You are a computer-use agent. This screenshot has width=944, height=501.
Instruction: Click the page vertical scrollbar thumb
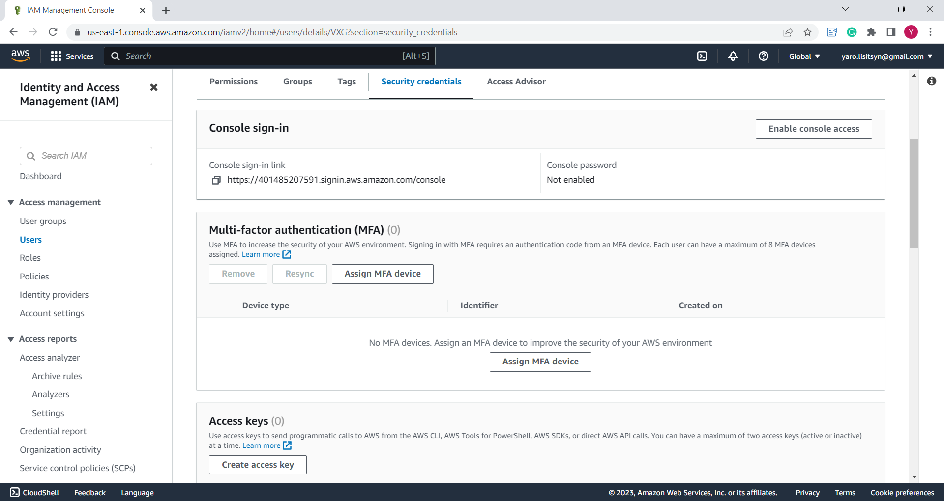[914, 194]
